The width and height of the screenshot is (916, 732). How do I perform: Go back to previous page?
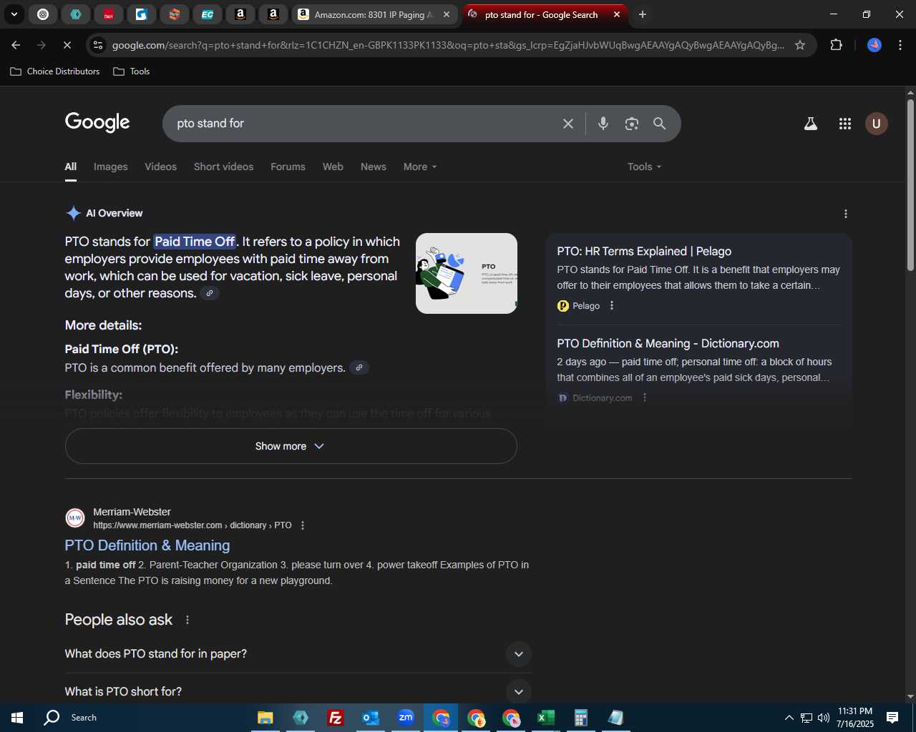tap(16, 45)
